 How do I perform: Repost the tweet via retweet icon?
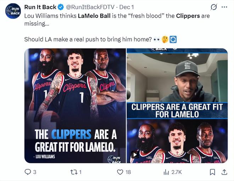pos(74,172)
